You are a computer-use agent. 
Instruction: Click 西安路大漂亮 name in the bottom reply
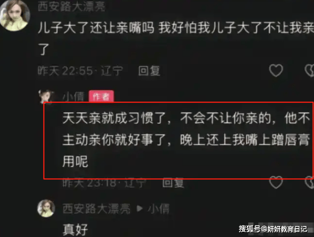click(96, 208)
